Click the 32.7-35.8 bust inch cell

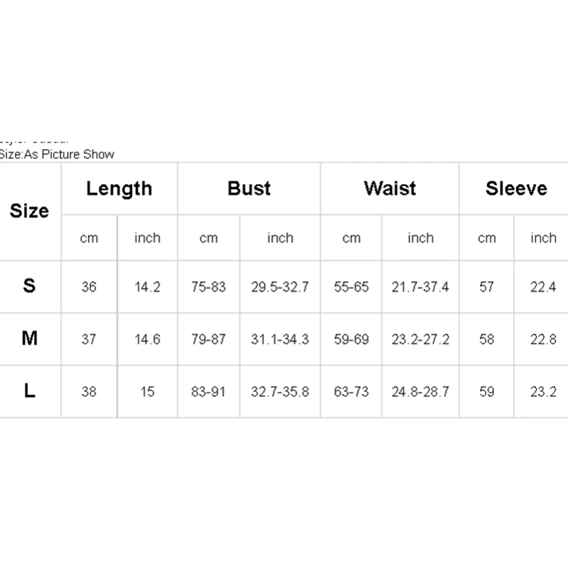pyautogui.click(x=280, y=392)
